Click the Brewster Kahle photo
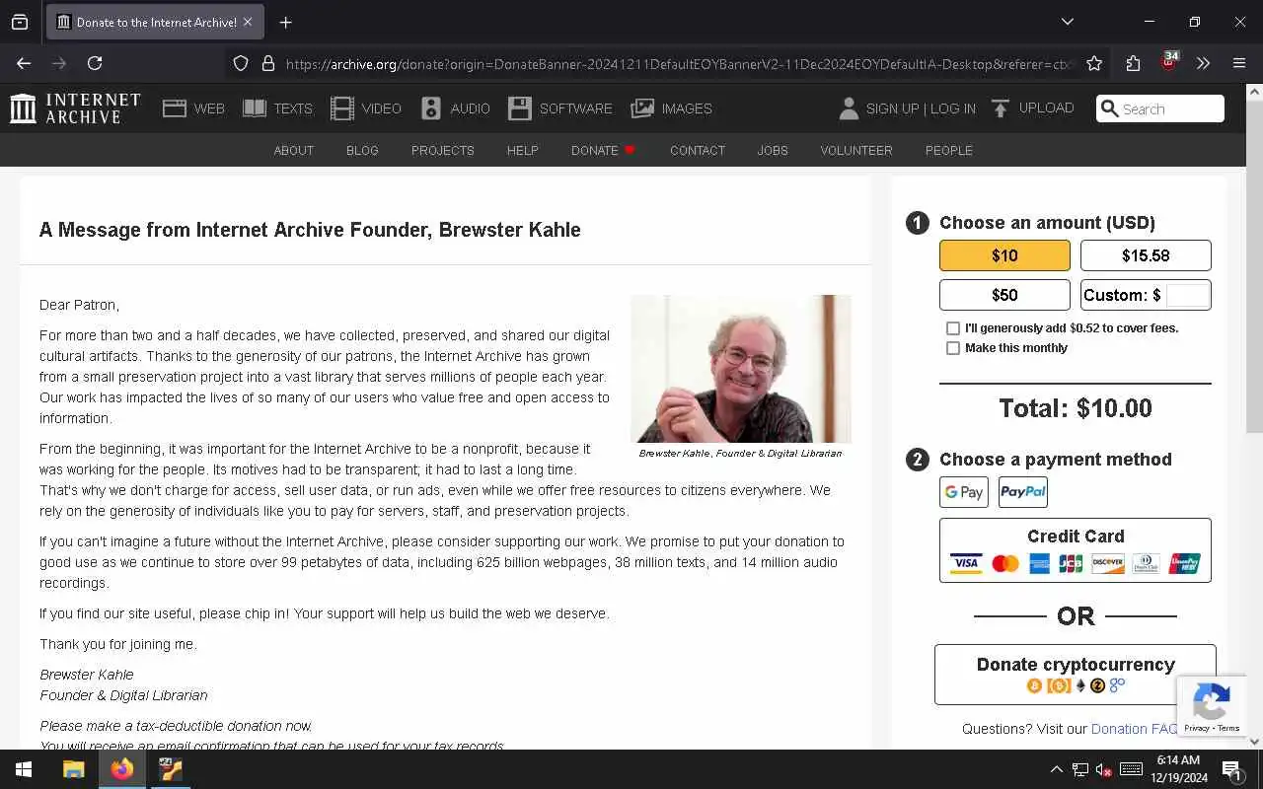Screen dimensions: 1263x789 click(x=741, y=369)
